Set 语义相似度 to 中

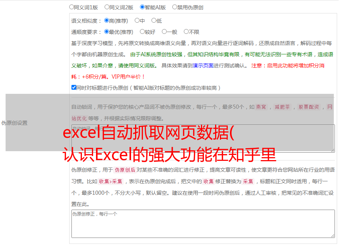[x=137, y=20]
